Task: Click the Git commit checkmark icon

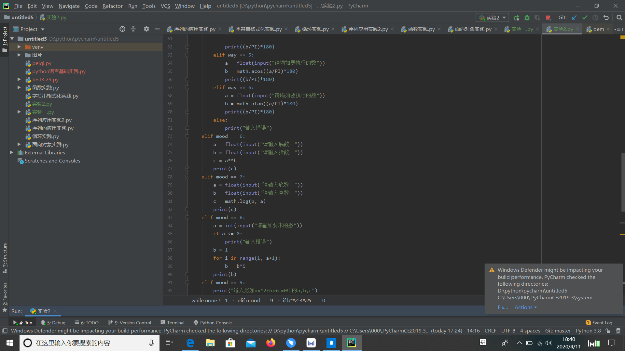Action: 585,18
